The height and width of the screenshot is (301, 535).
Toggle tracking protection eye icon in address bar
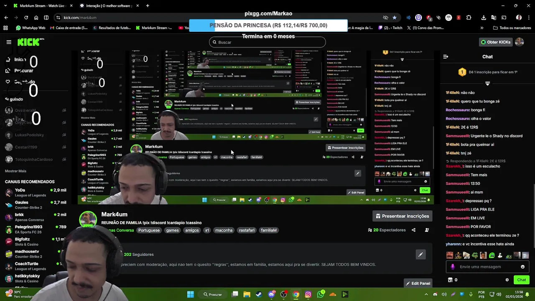point(385,18)
